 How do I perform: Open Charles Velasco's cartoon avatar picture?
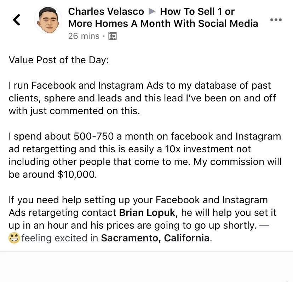48,20
